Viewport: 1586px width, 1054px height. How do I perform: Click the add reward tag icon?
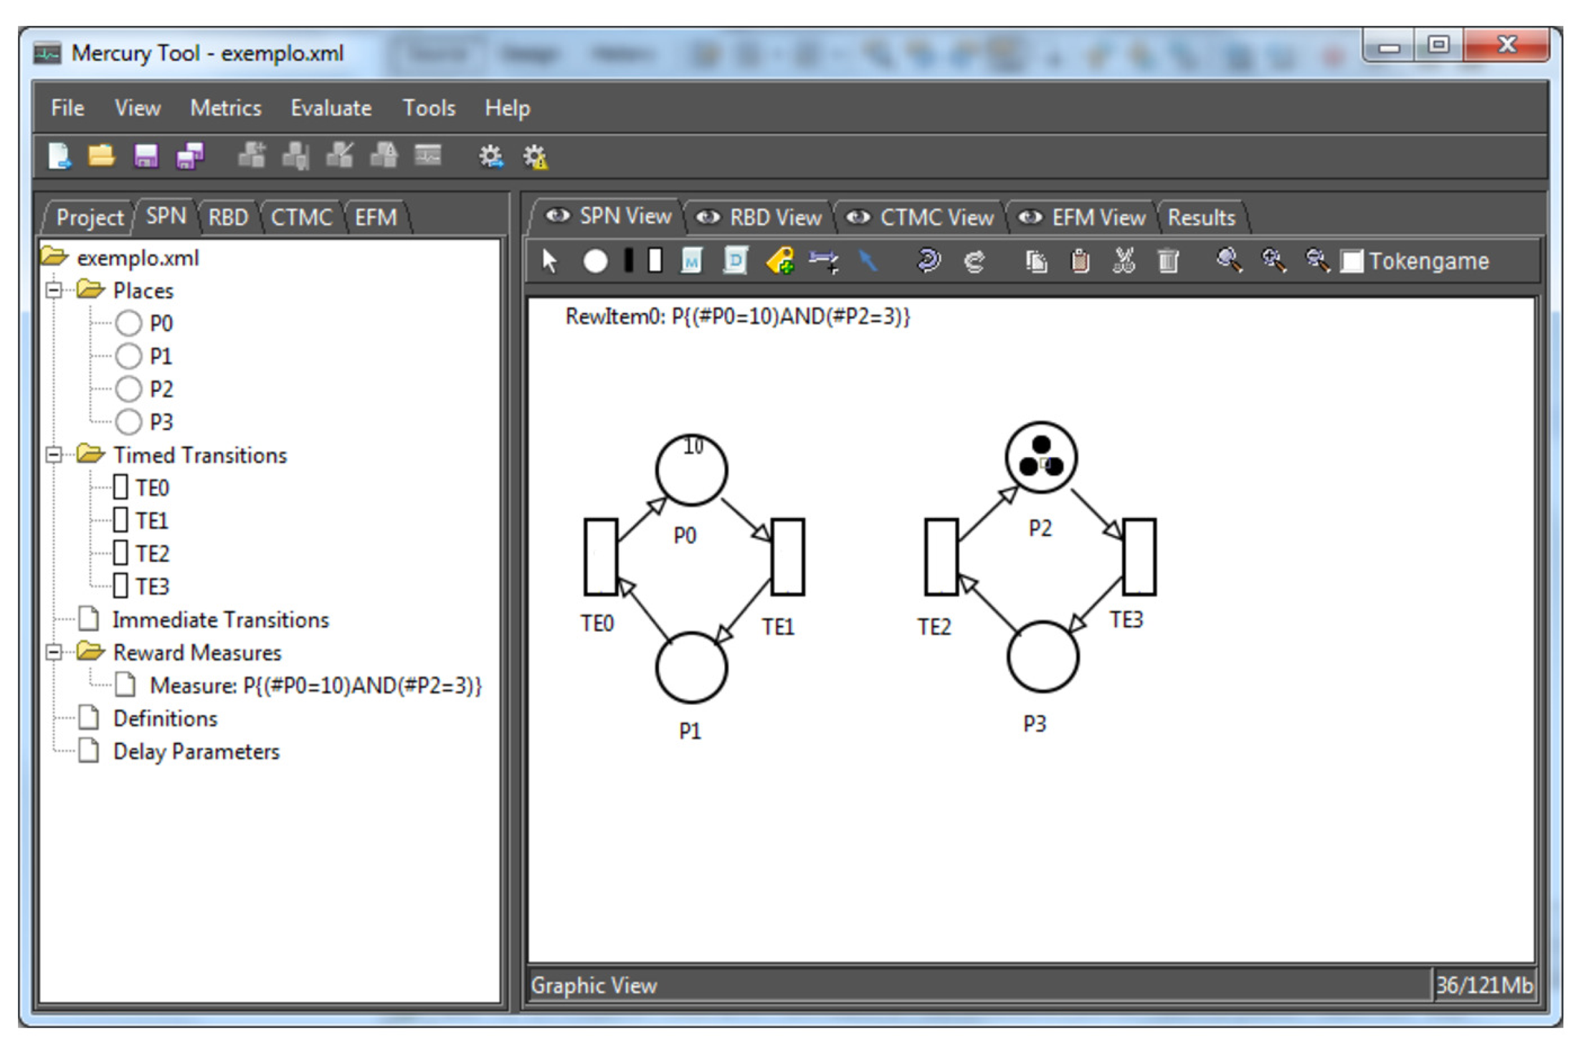click(780, 261)
